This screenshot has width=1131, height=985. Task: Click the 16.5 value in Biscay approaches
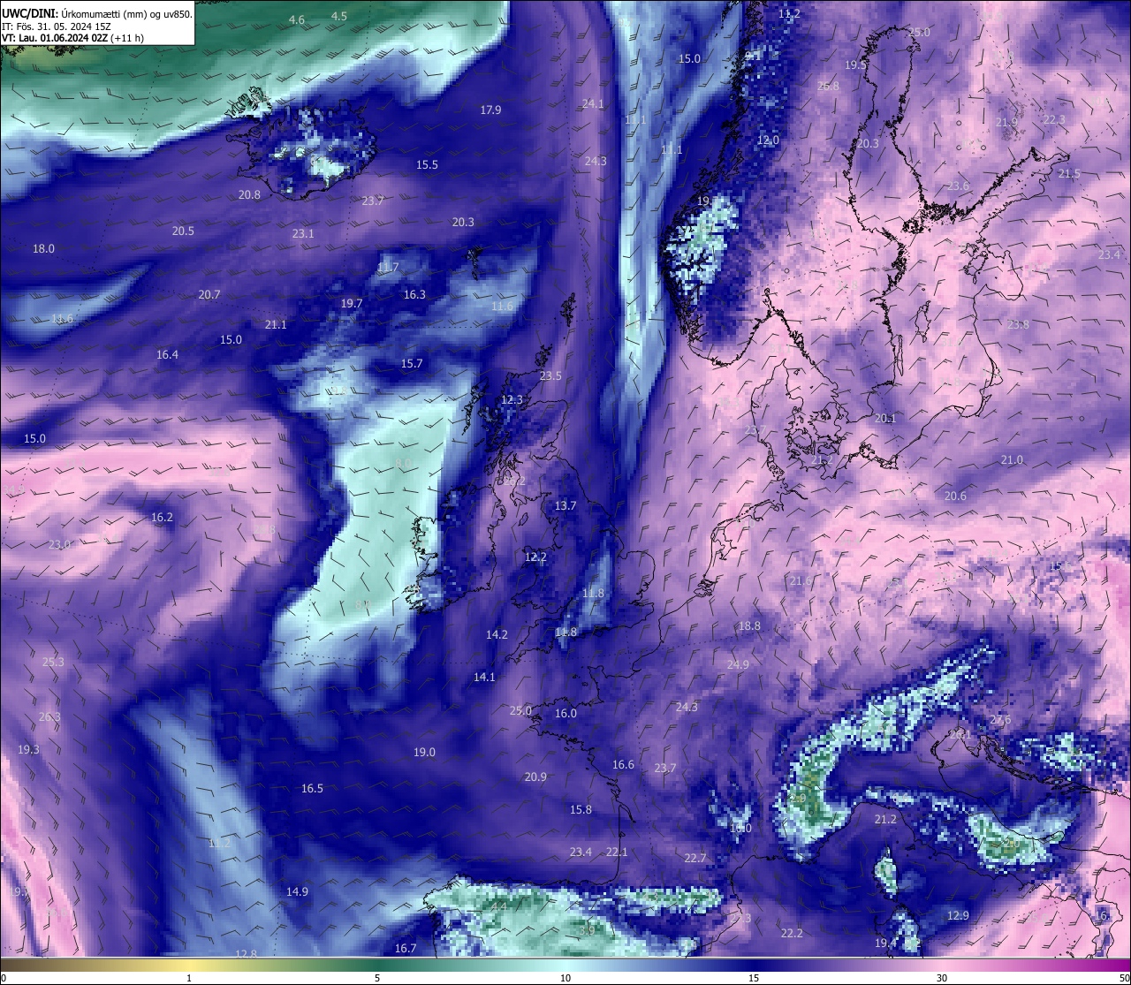pyautogui.click(x=312, y=788)
